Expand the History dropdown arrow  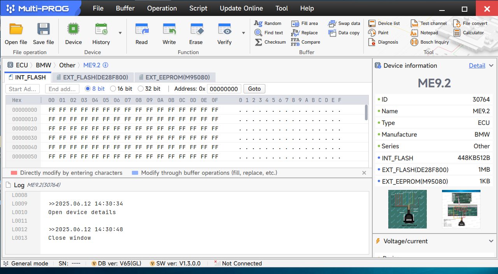[x=120, y=33]
